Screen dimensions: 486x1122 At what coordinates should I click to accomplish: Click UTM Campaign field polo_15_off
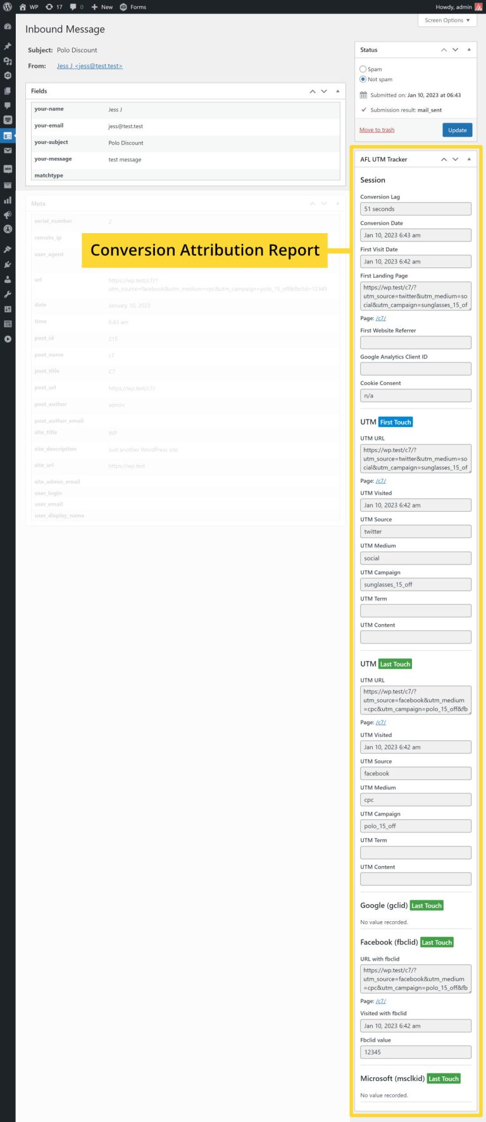(x=416, y=826)
